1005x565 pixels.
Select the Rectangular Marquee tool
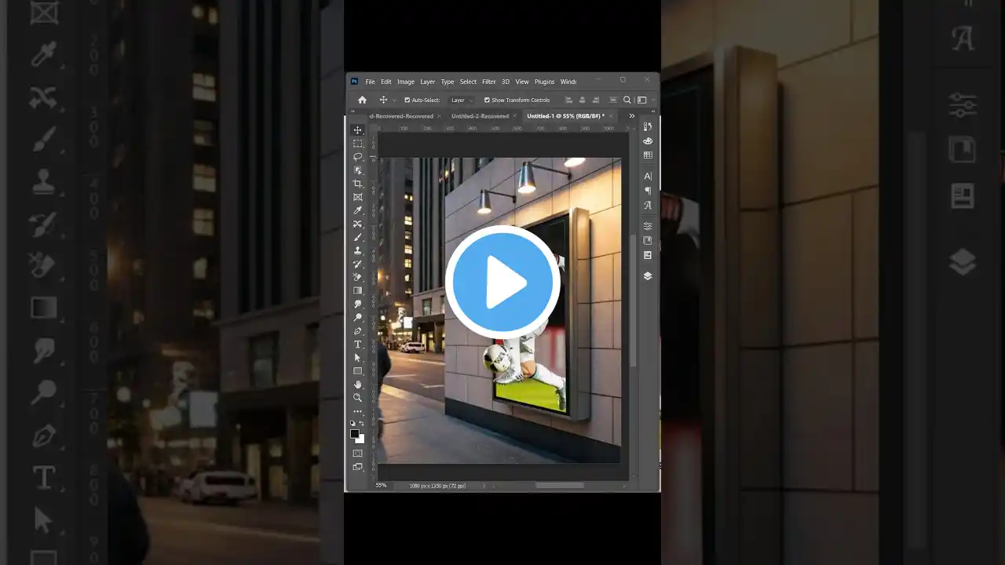click(358, 144)
